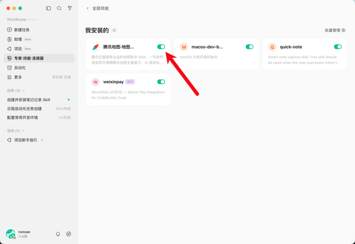The image size is (355, 244).
Task: Click the 腾讯地图·地图... skill title
Action: coord(119,47)
